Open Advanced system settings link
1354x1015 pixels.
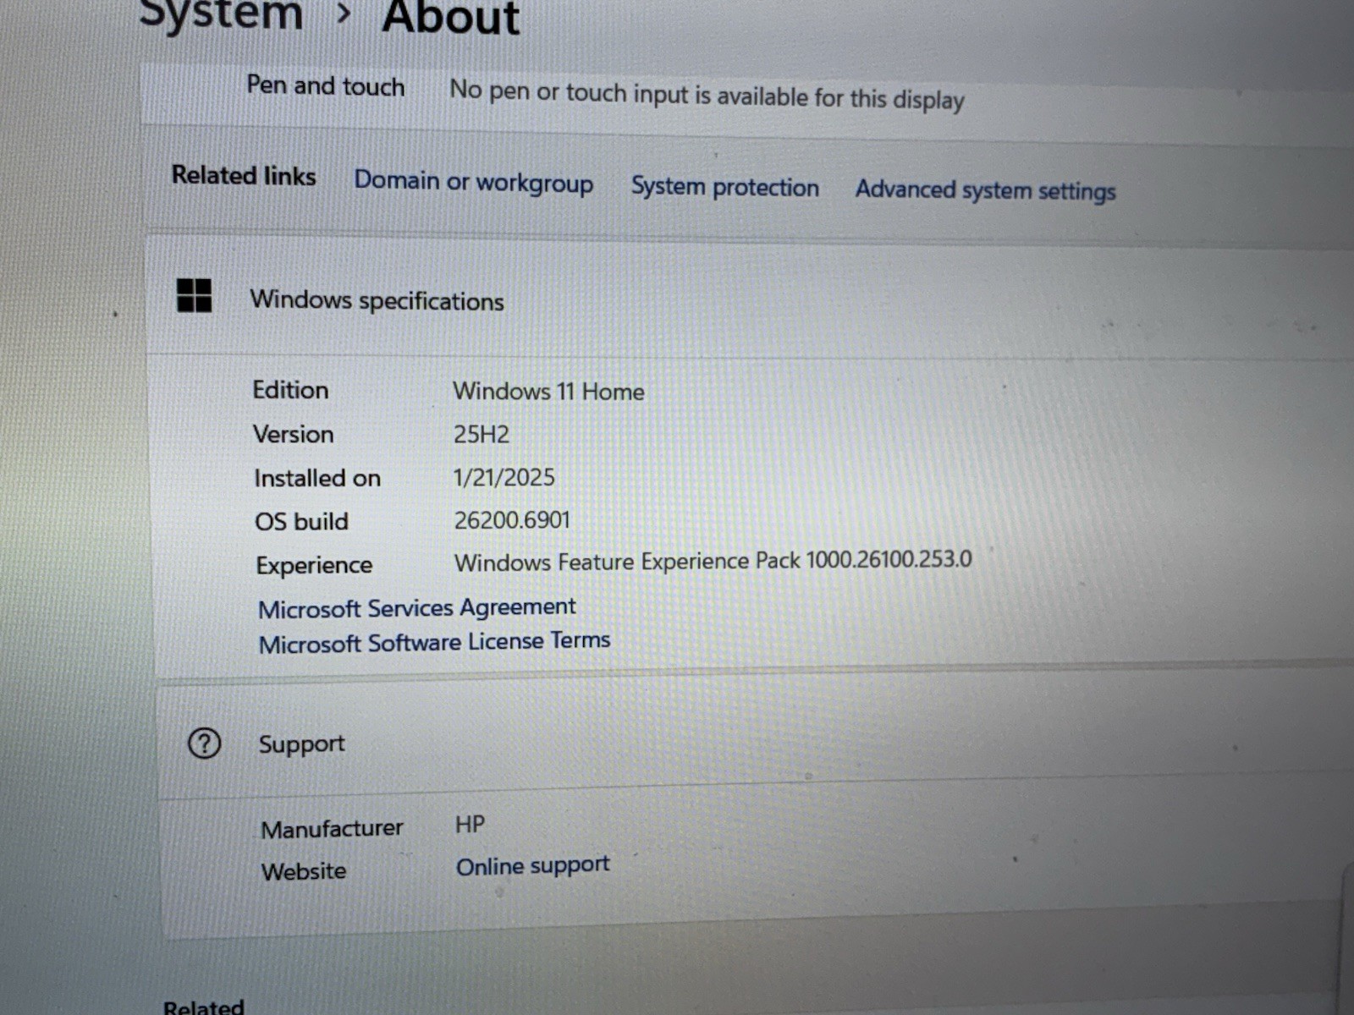986,190
